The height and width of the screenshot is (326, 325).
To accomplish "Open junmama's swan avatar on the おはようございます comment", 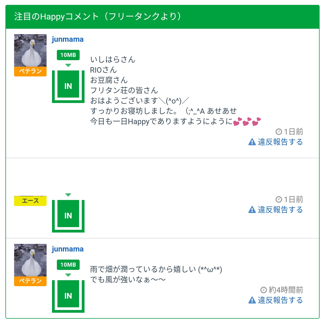I will tap(30, 50).
